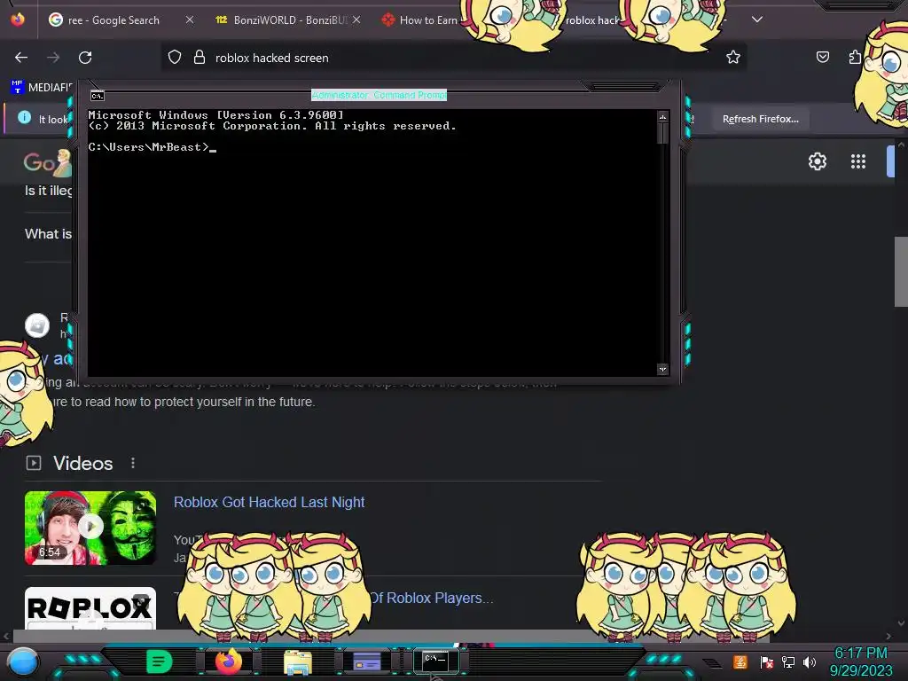Switch to the 'ree - Google Search' tab

click(113, 20)
